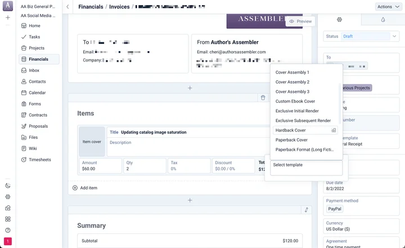Screen dimensions: 405x248
Task: Click the Item cover thumbnail
Action: tap(92, 142)
